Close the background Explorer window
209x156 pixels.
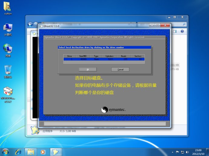(182, 17)
